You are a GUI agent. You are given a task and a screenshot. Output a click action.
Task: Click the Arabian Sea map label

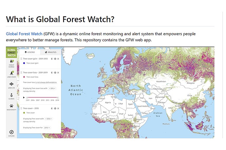tap(158, 114)
